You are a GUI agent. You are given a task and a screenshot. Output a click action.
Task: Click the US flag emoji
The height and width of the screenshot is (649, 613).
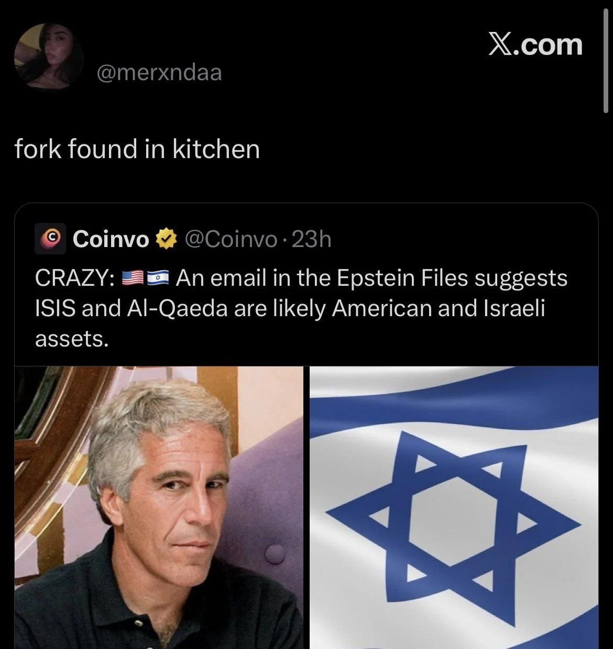coord(132,278)
